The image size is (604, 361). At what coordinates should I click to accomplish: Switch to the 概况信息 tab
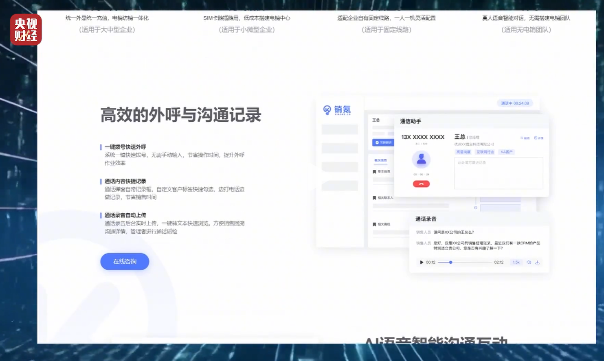(x=380, y=160)
